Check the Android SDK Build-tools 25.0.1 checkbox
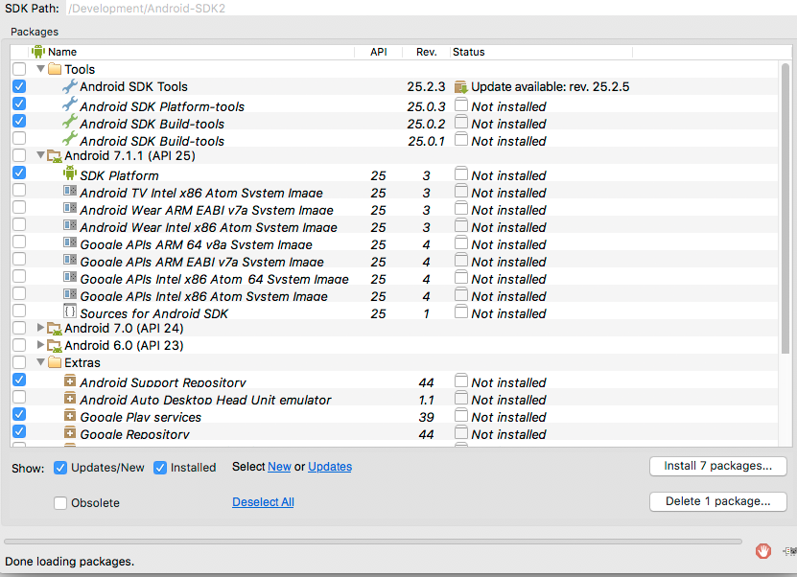 click(x=19, y=138)
